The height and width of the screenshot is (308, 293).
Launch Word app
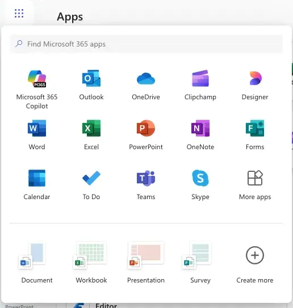tap(37, 135)
